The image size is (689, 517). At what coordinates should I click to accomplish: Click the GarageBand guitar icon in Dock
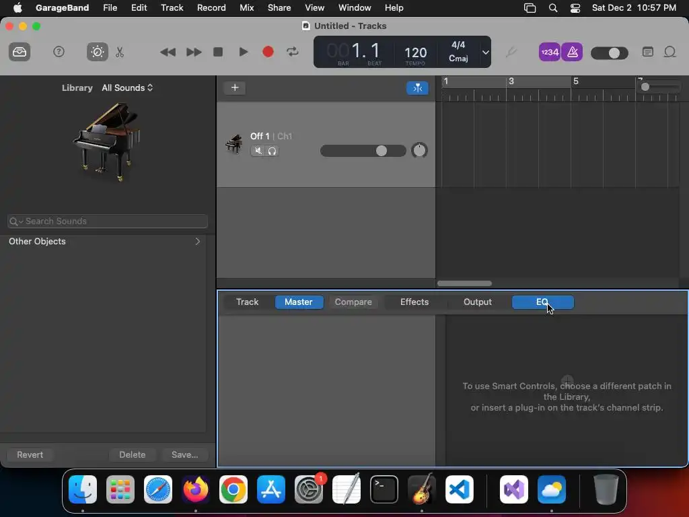pos(422,489)
